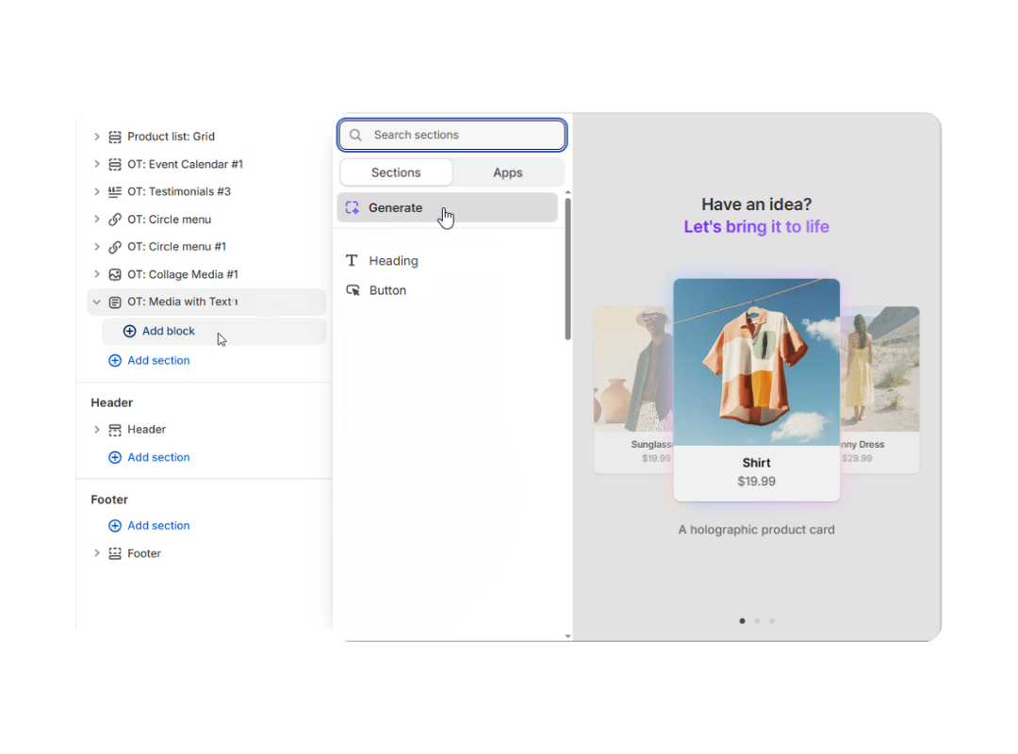Click the OT: Testimonials #3 quote icon

point(115,191)
